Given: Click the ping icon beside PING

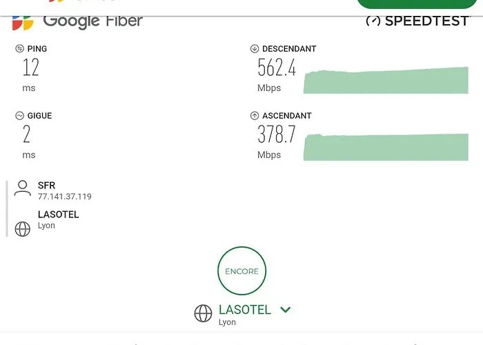Looking at the screenshot, I should (x=19, y=49).
